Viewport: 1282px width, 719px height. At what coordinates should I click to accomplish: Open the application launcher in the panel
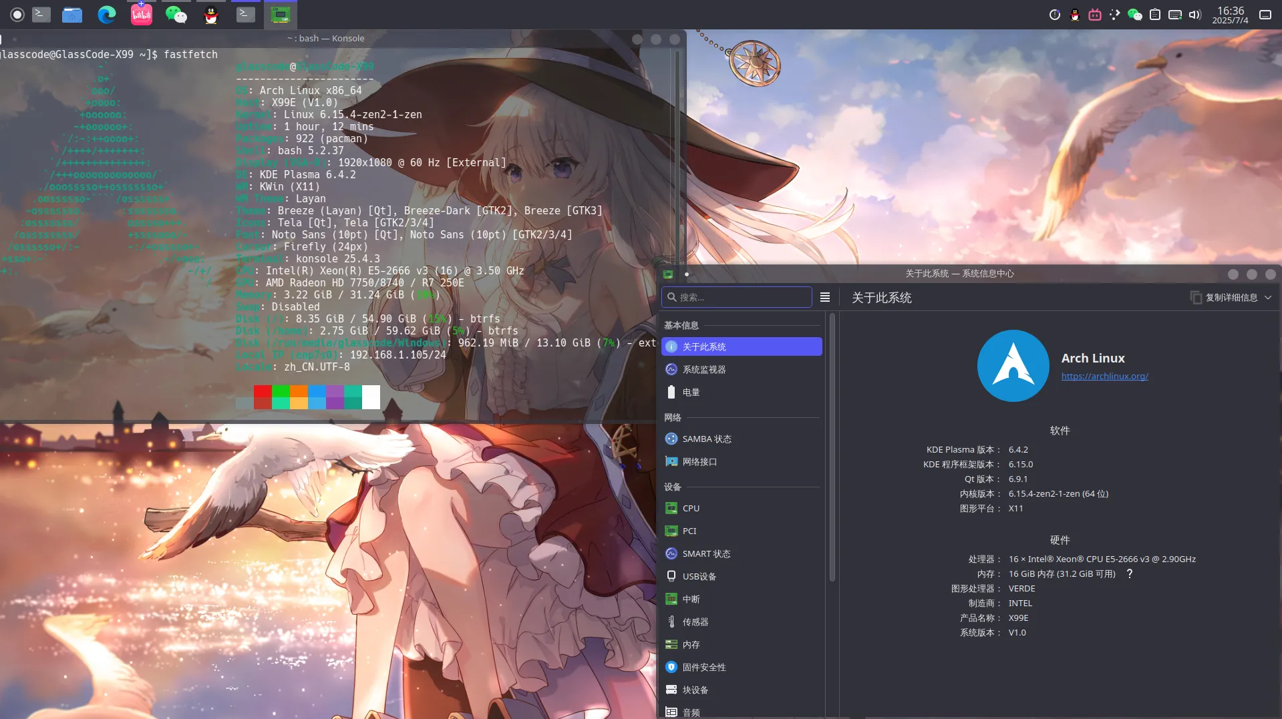(x=17, y=14)
